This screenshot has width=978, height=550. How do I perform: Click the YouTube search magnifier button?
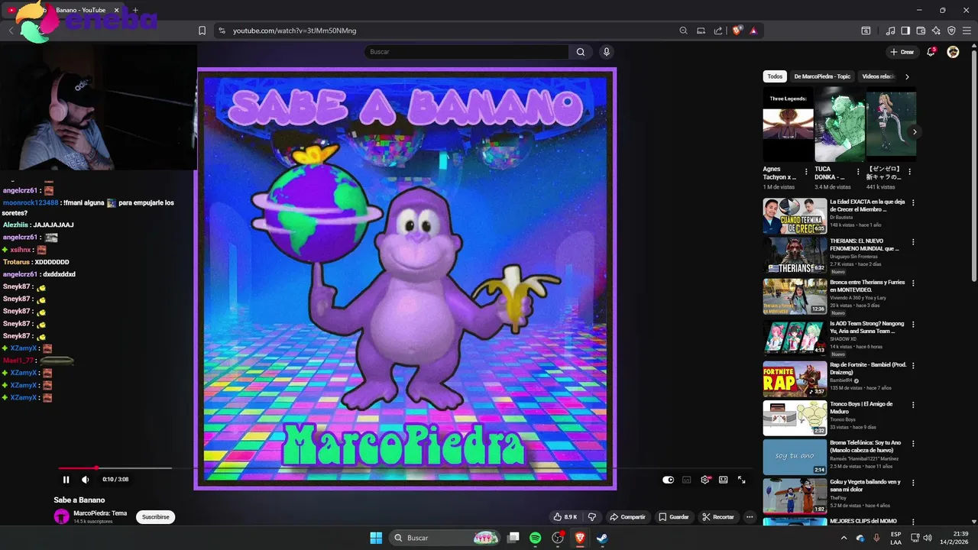click(x=581, y=52)
